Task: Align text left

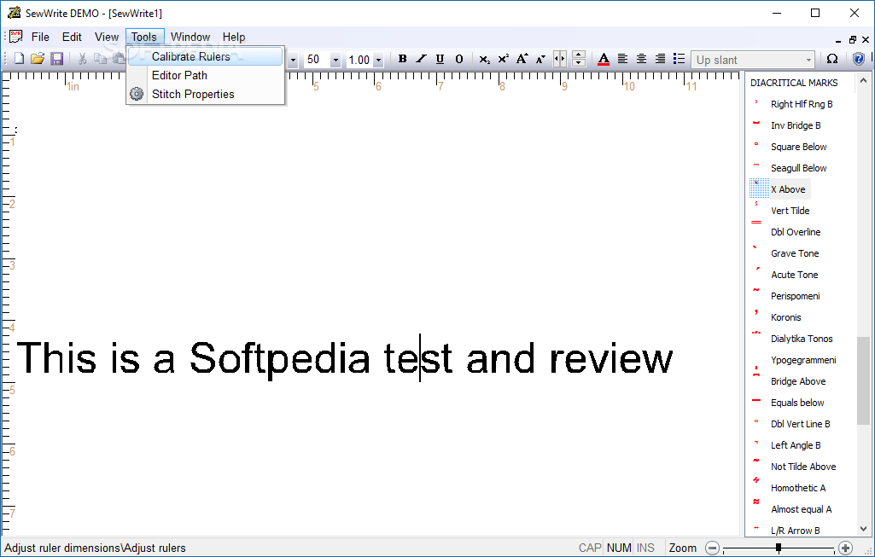Action: [622, 59]
